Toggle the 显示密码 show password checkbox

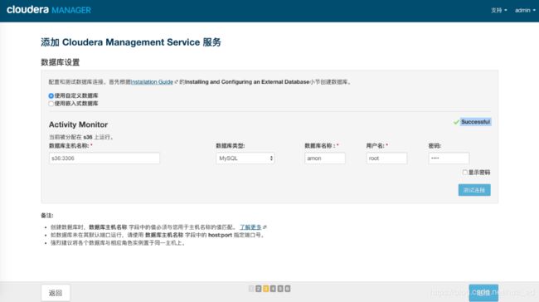pyautogui.click(x=464, y=173)
